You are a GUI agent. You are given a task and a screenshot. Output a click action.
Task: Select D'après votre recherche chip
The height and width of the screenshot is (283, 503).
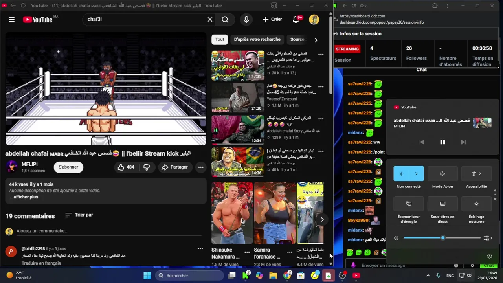click(x=257, y=39)
